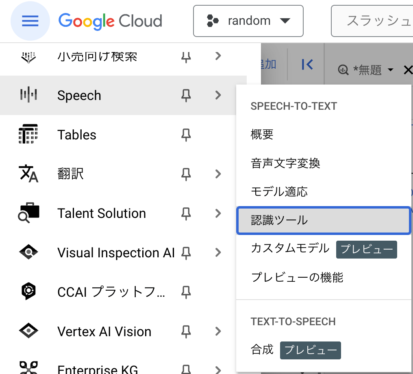413x374 pixels.
Task: Click the Vertex AI Vision icon
Action: pyautogui.click(x=28, y=331)
